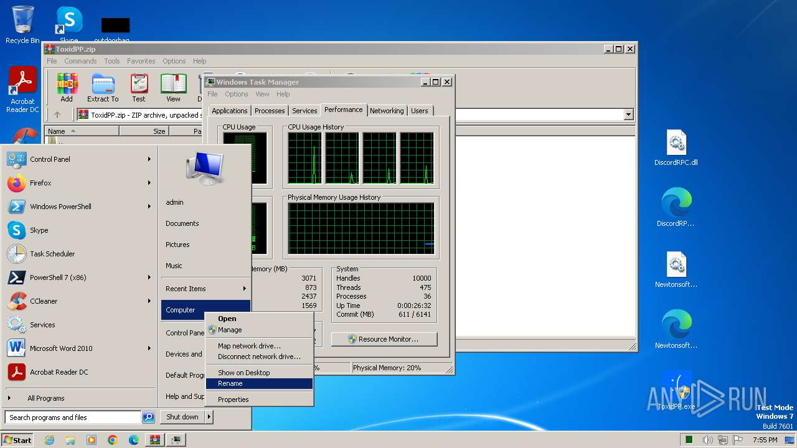Image resolution: width=797 pixels, height=448 pixels.
Task: Open Pictures link in start menu
Action: pos(205,245)
